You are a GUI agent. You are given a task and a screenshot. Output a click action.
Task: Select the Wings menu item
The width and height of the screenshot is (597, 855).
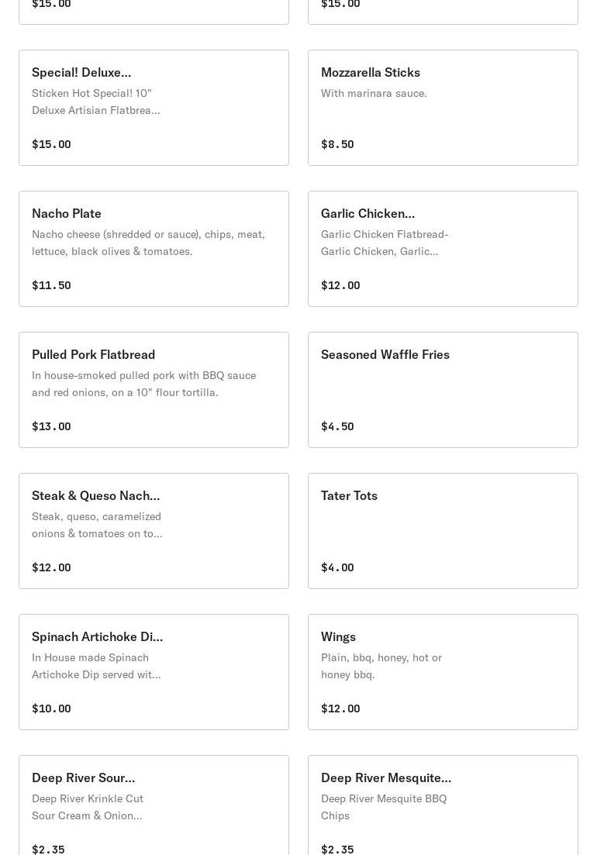443,672
